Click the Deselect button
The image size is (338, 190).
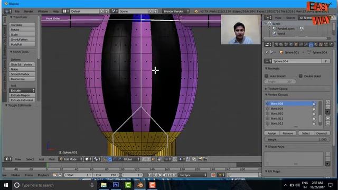pyautogui.click(x=322, y=134)
